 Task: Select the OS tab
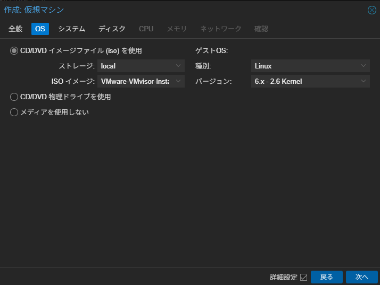pyautogui.click(x=40, y=29)
